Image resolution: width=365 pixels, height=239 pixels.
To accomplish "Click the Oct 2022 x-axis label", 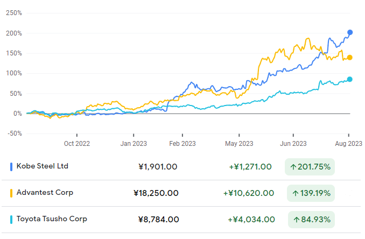I will pos(76,144).
